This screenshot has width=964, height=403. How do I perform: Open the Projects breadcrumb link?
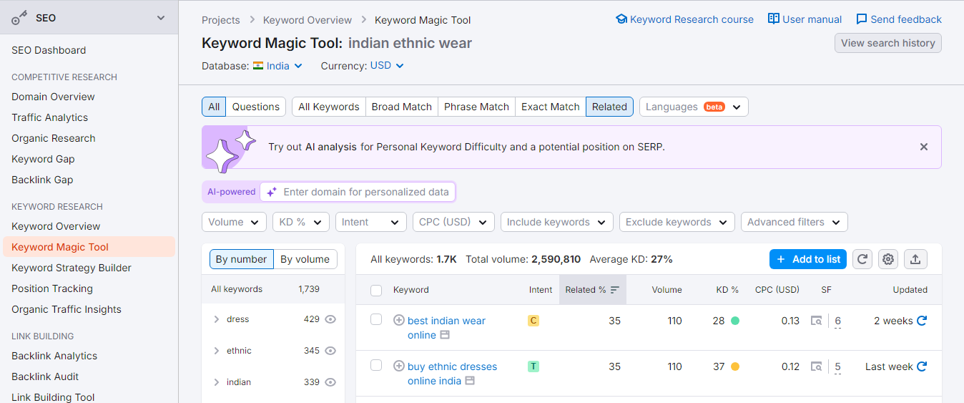tap(221, 20)
